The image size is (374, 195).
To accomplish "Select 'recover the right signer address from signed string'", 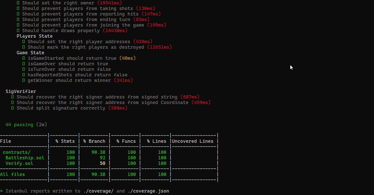I will coord(107,97).
